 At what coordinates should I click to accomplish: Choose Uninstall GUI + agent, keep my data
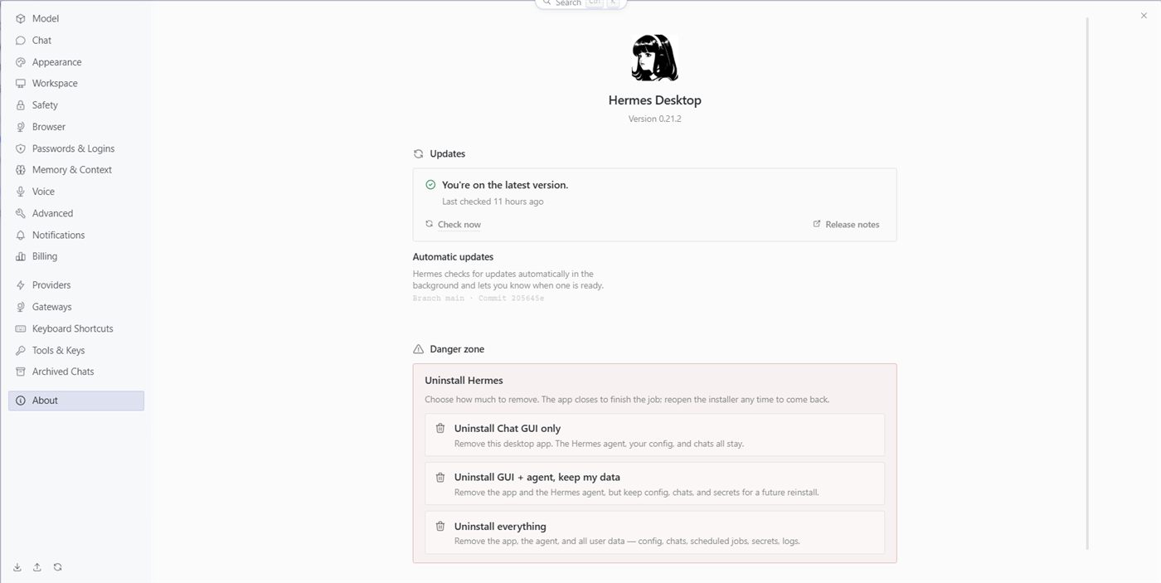click(x=654, y=483)
